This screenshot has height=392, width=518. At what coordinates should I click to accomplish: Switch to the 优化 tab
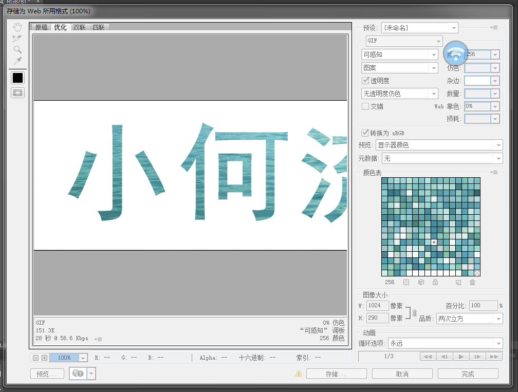pyautogui.click(x=61, y=27)
